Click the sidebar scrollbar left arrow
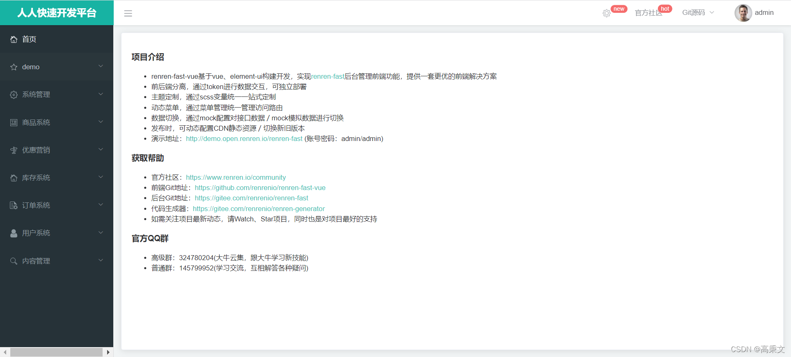Image resolution: width=791 pixels, height=357 pixels. click(5, 352)
